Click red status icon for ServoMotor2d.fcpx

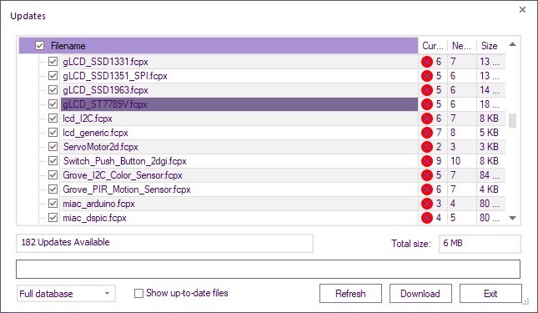coord(427,147)
